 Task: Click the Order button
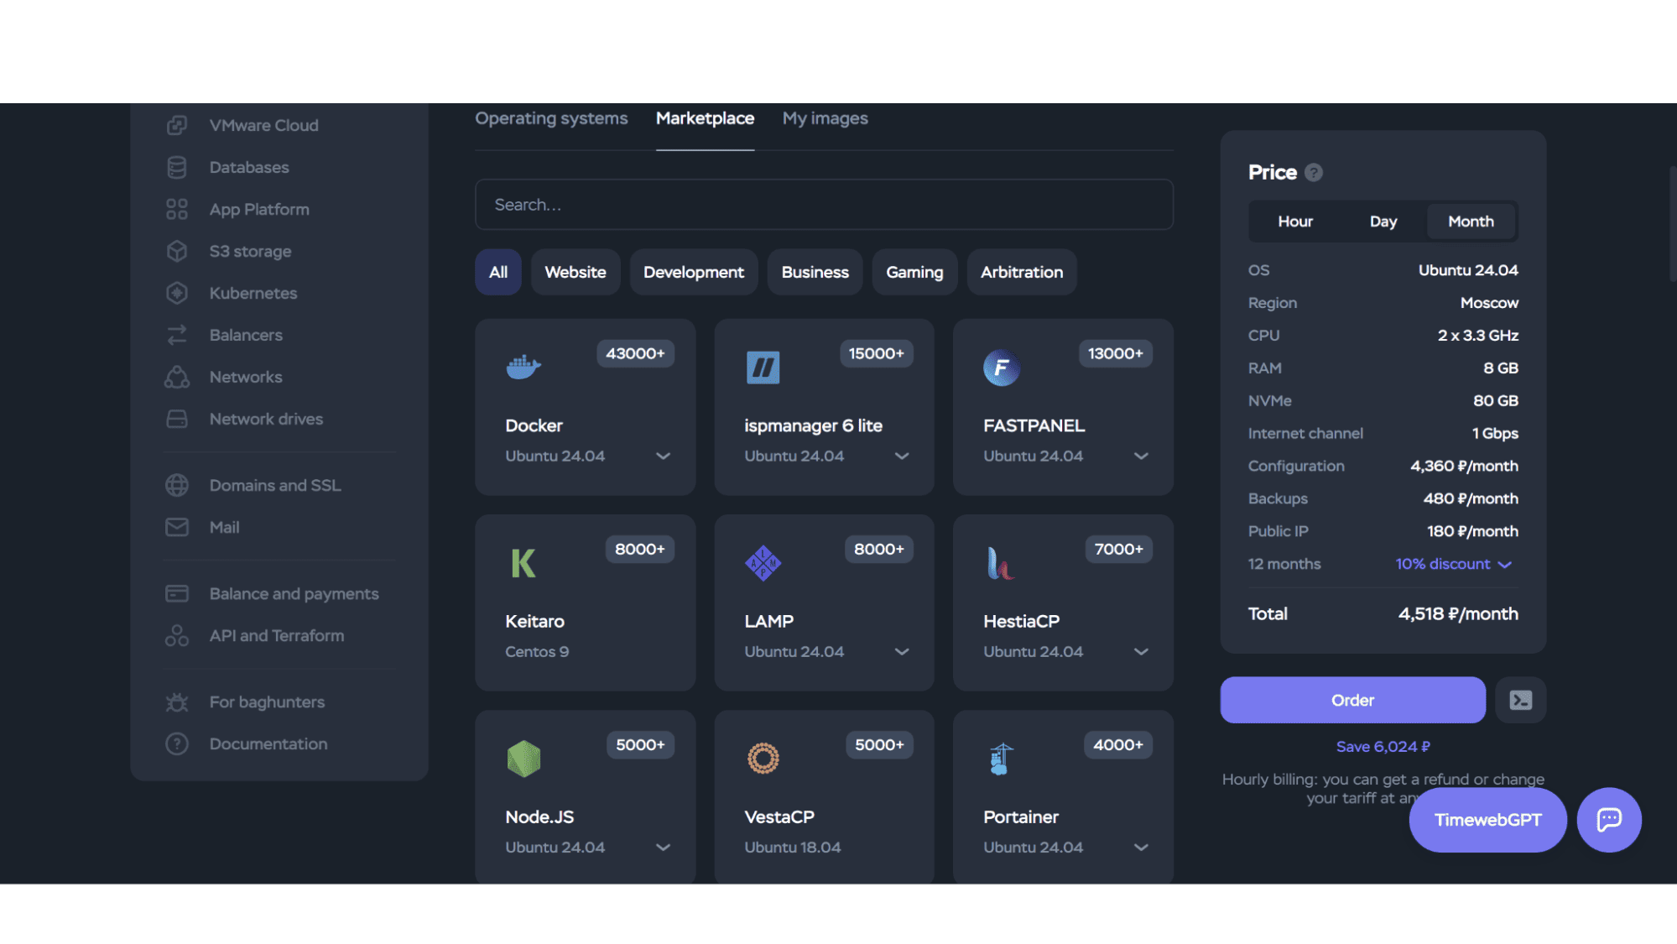[x=1352, y=700]
